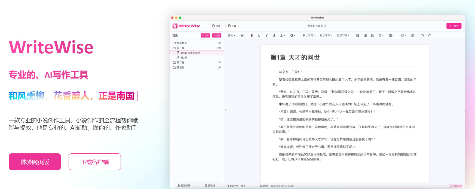Expand the 第三卷 folder
The height and width of the screenshot is (189, 475).
coord(197,67)
